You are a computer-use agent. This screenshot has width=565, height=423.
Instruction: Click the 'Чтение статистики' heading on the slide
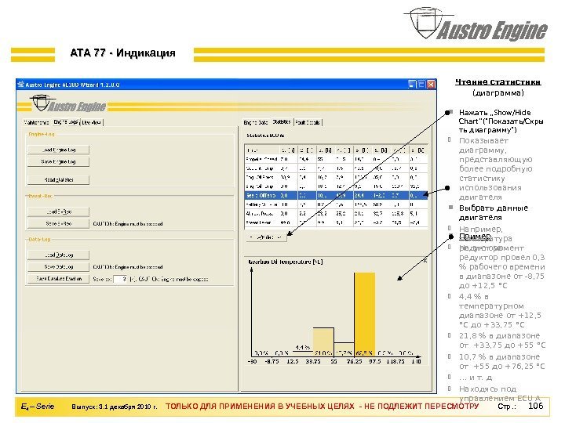point(498,82)
